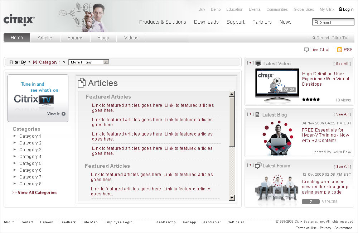Play the video using the play button overlay
This screenshot has width=358, height=233.
pyautogui.click(x=277, y=81)
